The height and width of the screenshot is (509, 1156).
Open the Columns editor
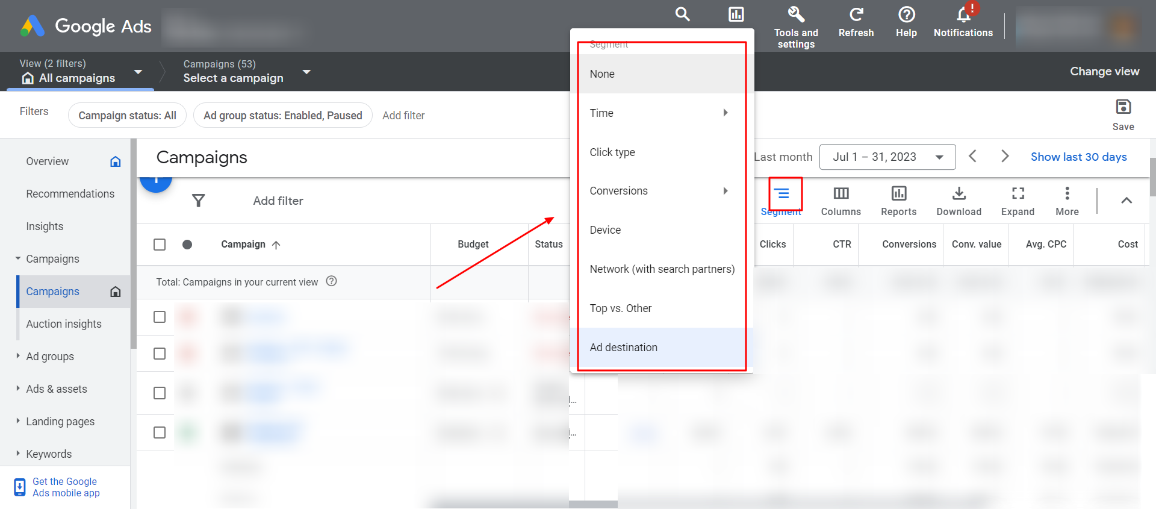click(841, 201)
